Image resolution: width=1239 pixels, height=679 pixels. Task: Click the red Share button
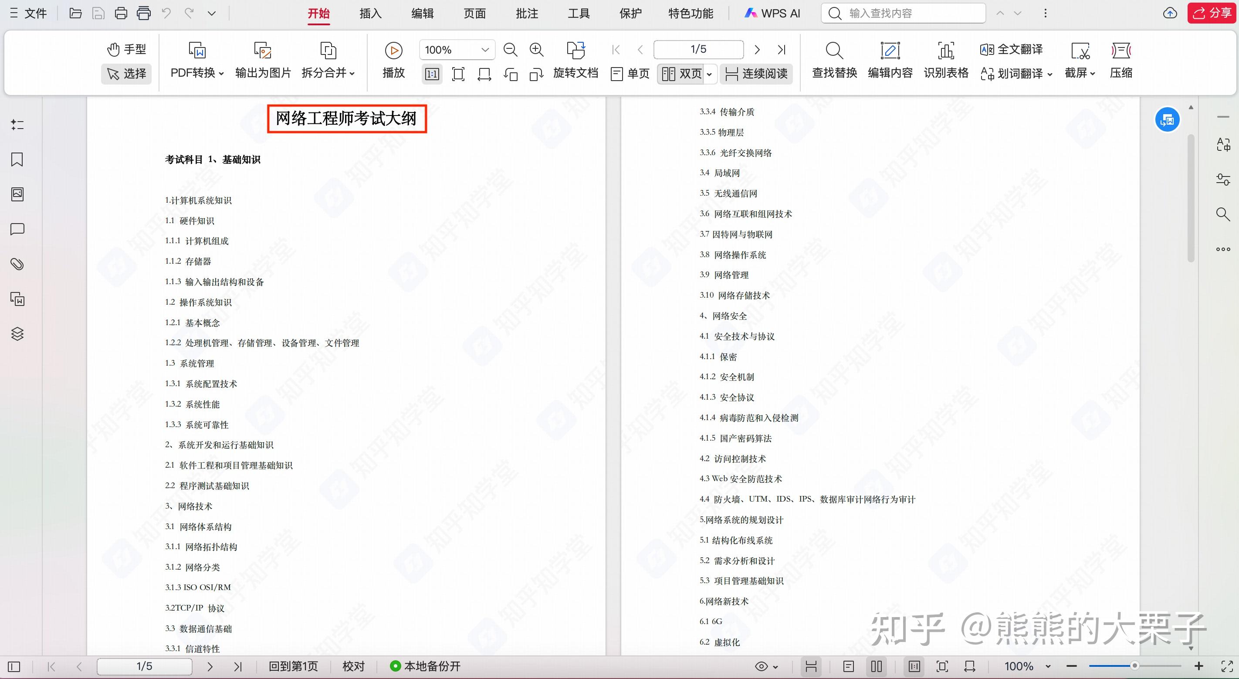tap(1211, 13)
